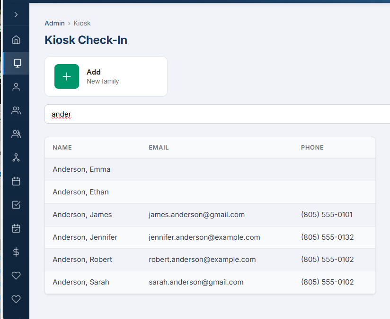Open the Home dashboard icon

point(16,40)
